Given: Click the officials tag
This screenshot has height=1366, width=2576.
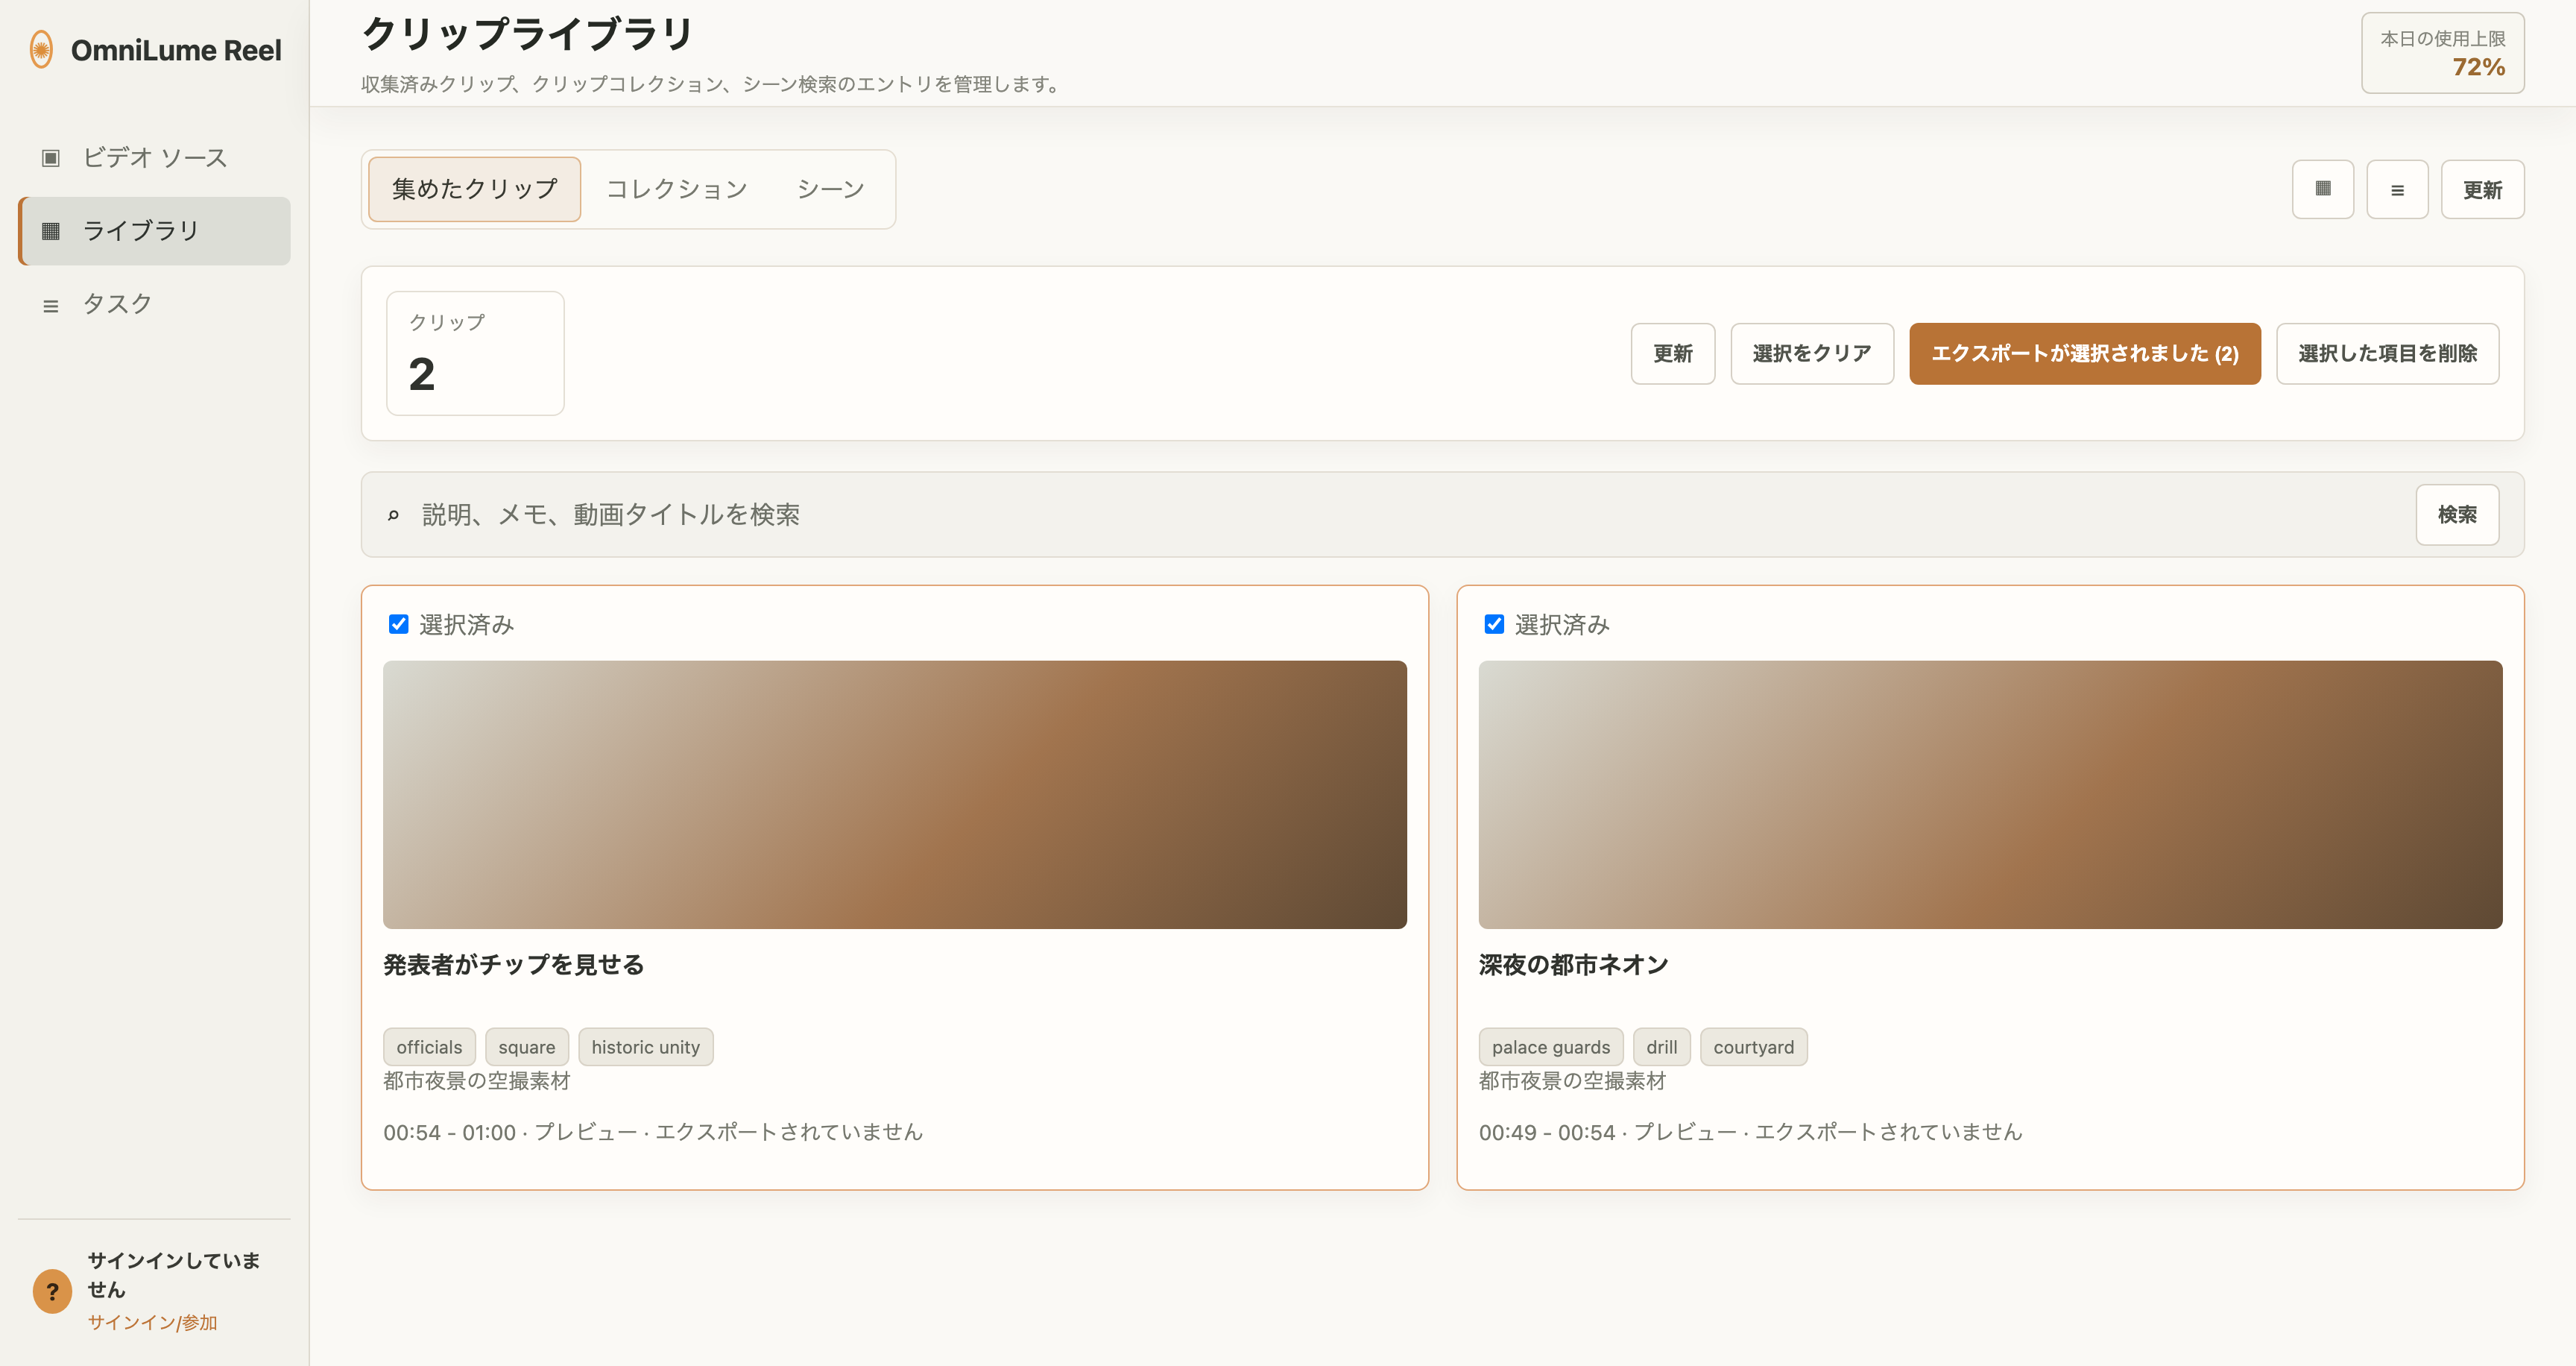Looking at the screenshot, I should 429,1047.
